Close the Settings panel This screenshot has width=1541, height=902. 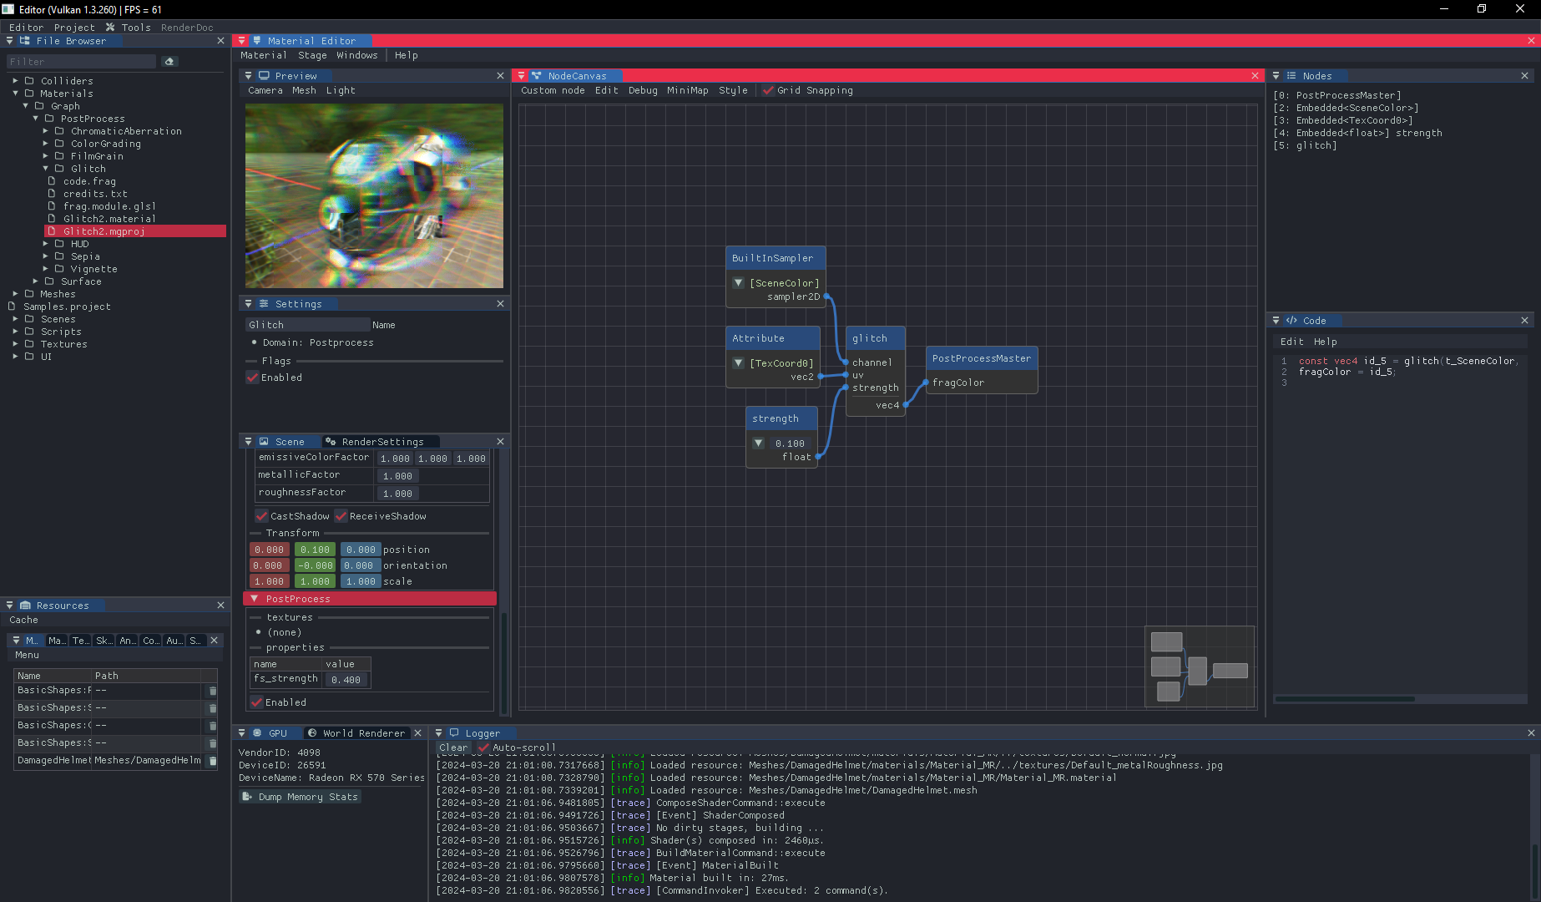(x=500, y=304)
